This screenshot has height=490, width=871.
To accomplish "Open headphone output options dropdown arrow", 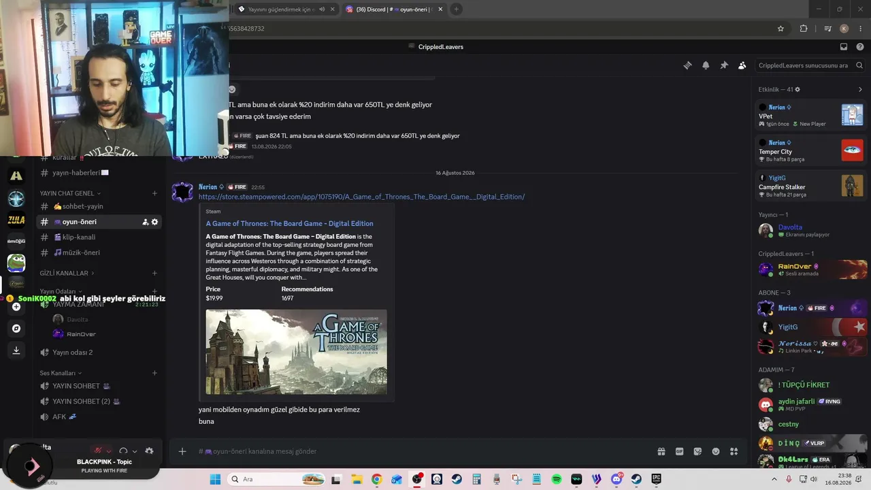I will [135, 451].
